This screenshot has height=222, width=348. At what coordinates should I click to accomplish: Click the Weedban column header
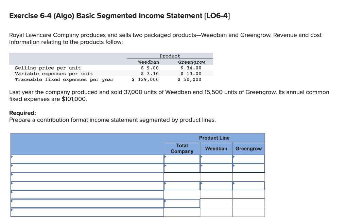click(x=216, y=148)
